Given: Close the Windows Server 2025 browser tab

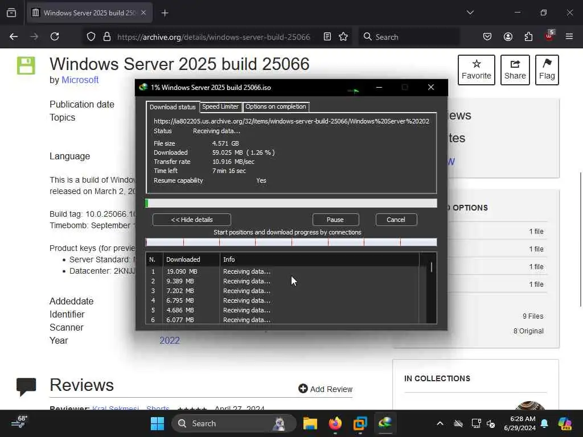Looking at the screenshot, I should (x=143, y=13).
